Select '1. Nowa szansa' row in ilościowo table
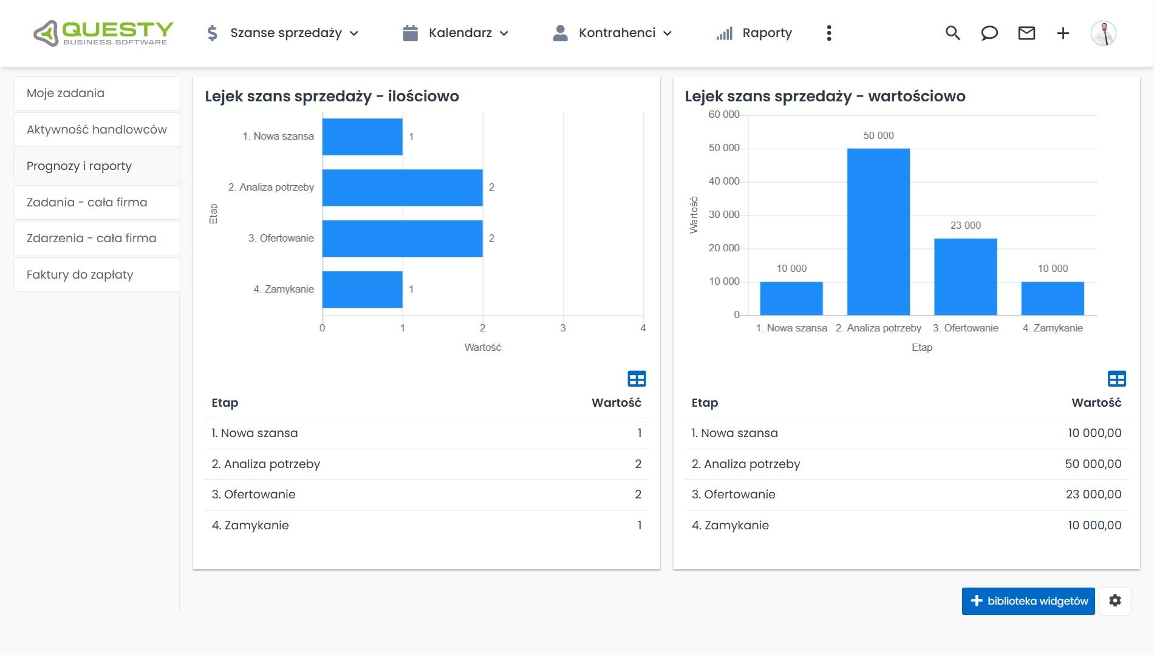 click(426, 433)
